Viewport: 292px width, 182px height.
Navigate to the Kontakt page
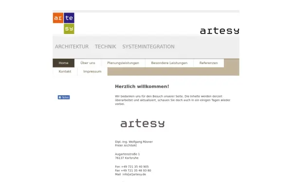tap(65, 71)
